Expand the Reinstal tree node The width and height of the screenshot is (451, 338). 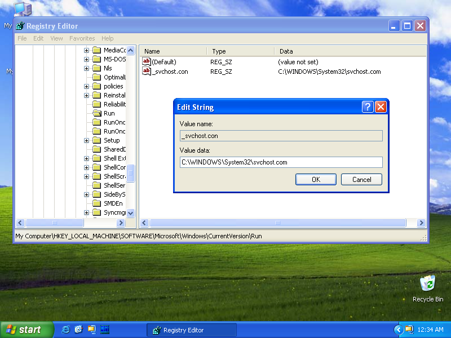click(86, 95)
